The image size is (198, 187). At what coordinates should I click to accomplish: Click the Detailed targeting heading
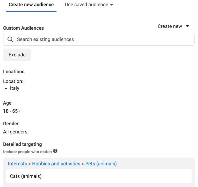(23, 144)
